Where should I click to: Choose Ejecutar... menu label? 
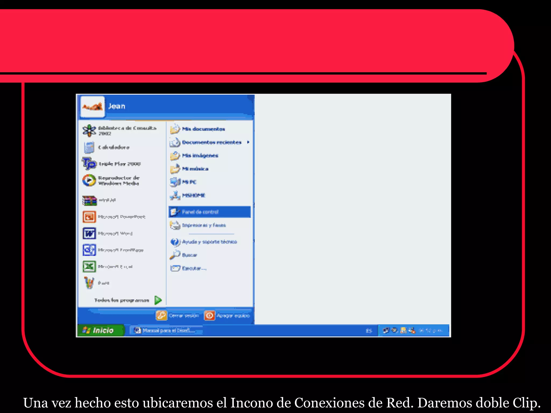coord(194,268)
